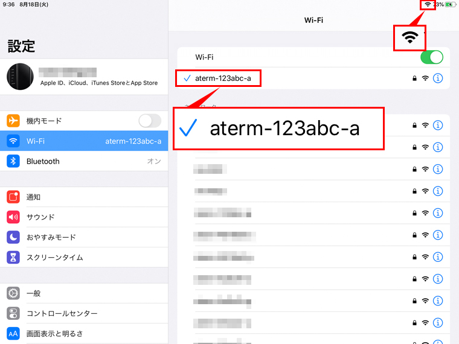459x344 pixels.
Task: Open info for connected aterm-123abc-a network
Action: (x=438, y=78)
